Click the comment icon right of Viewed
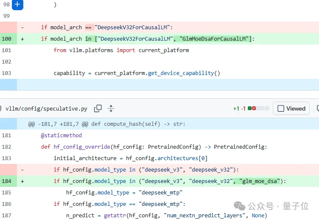The width and height of the screenshot is (319, 219). coord(317,108)
